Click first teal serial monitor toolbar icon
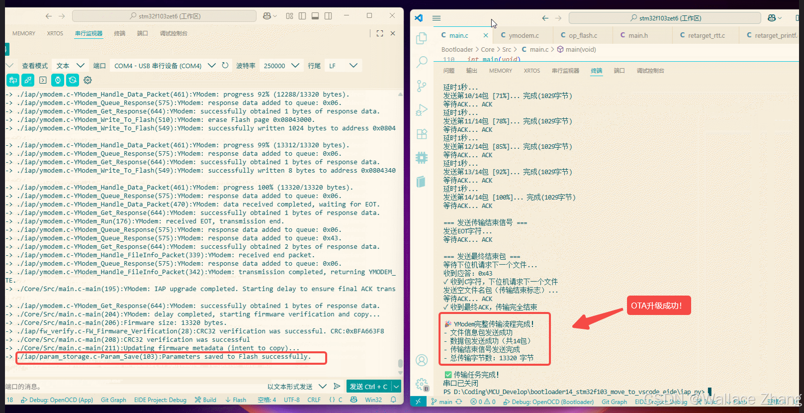Image resolution: width=804 pixels, height=413 pixels. tap(13, 80)
